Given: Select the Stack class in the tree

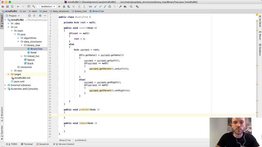Looking at the screenshot, I should [29, 63].
